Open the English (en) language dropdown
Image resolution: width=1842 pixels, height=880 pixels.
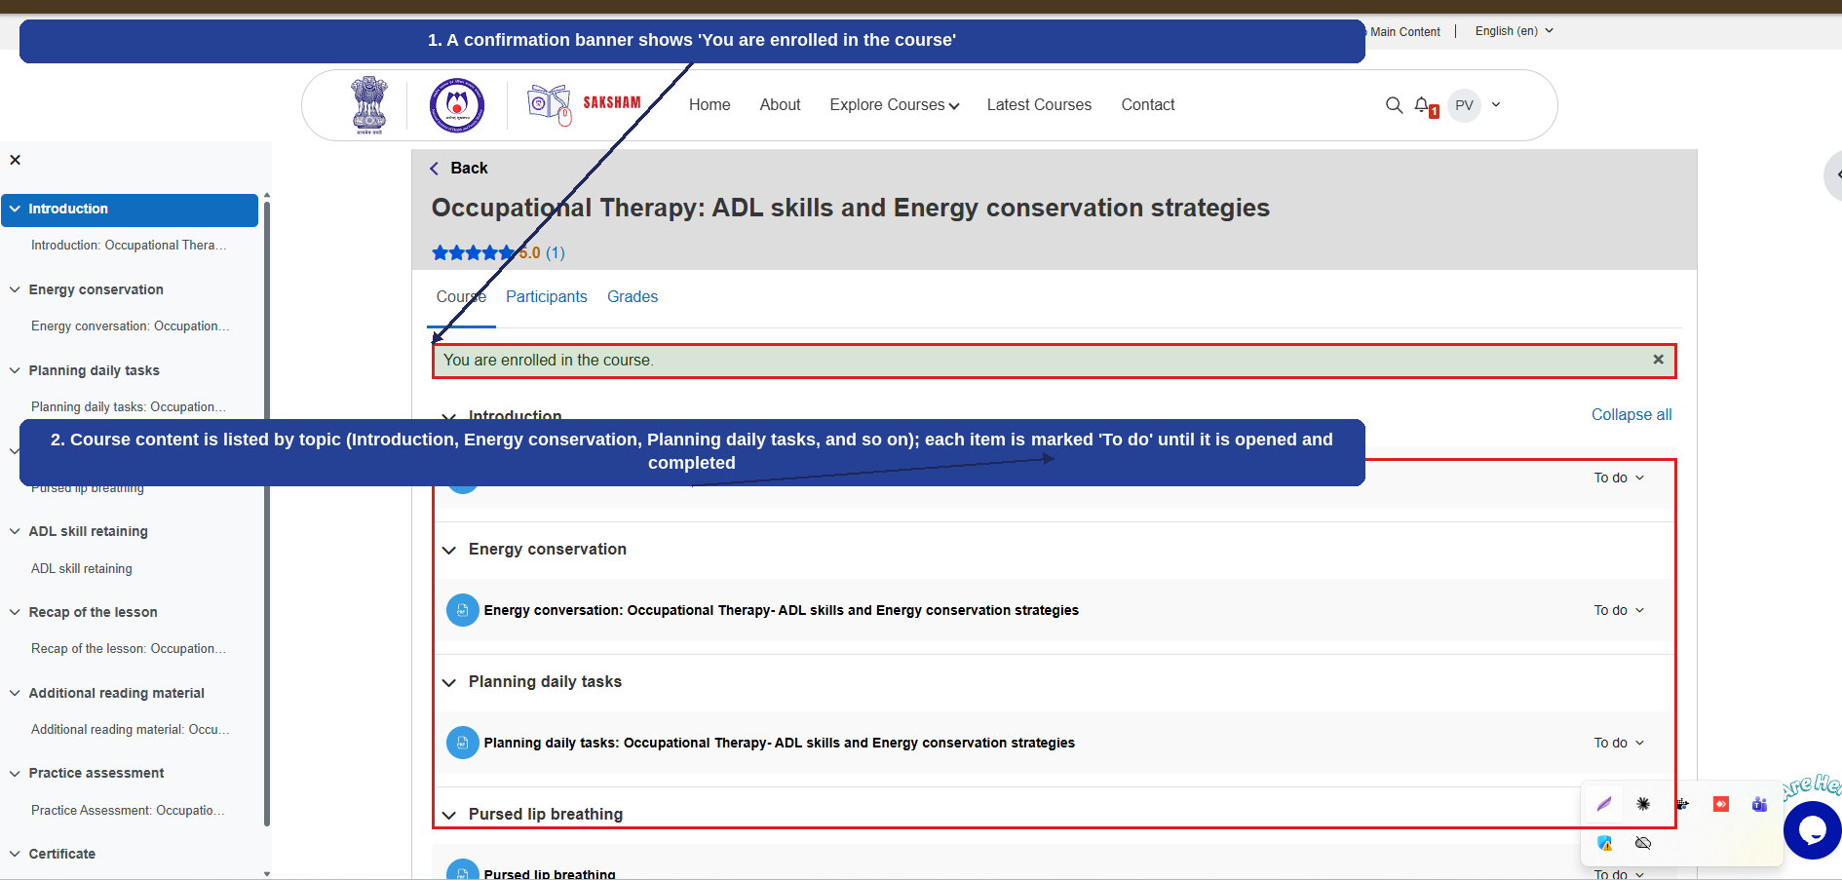click(1515, 31)
